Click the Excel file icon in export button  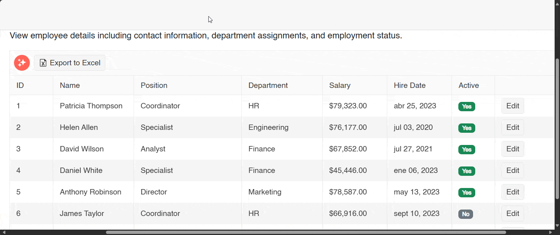click(x=43, y=63)
